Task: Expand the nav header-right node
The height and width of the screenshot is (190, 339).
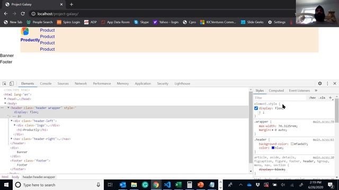Action: point(12,138)
